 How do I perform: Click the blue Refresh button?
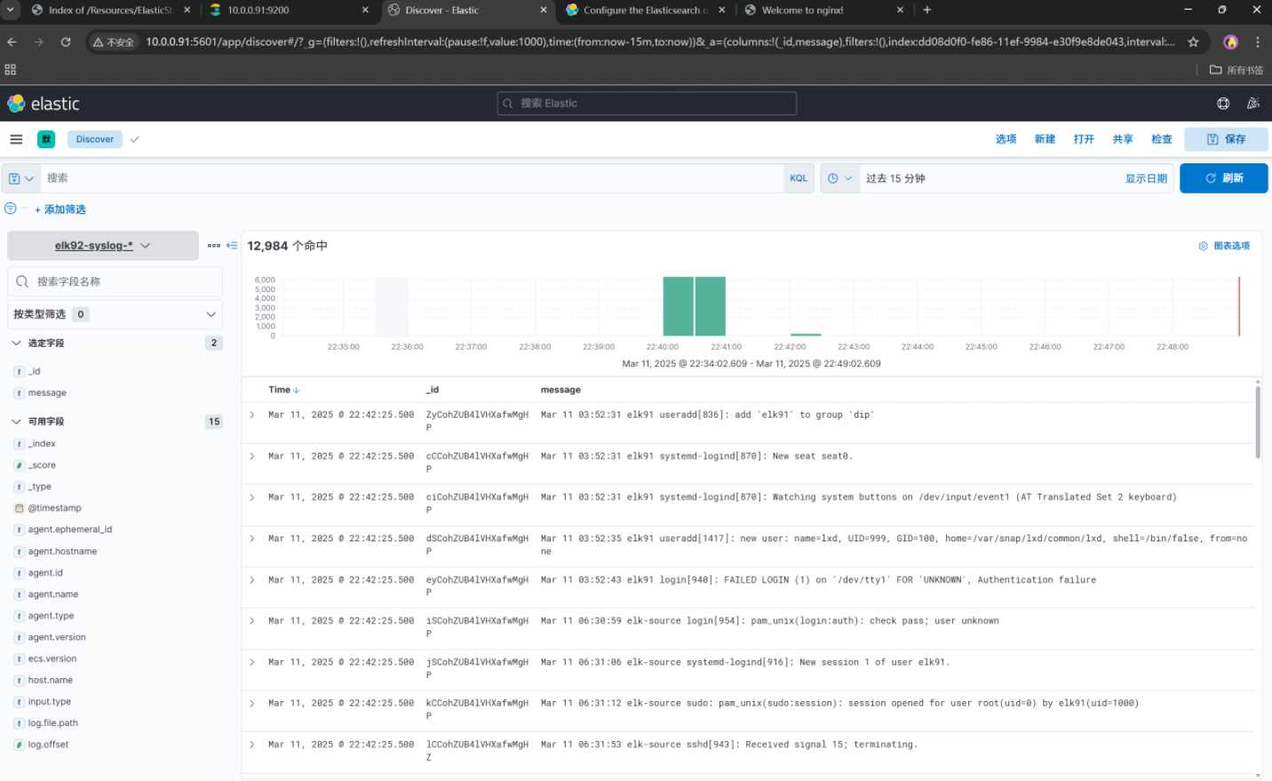[x=1223, y=178]
